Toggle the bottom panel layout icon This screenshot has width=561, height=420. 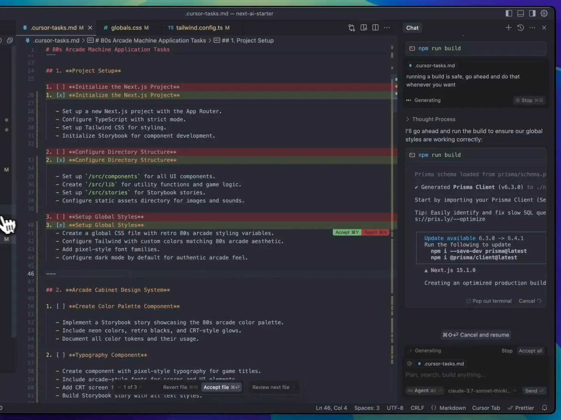tap(521, 13)
